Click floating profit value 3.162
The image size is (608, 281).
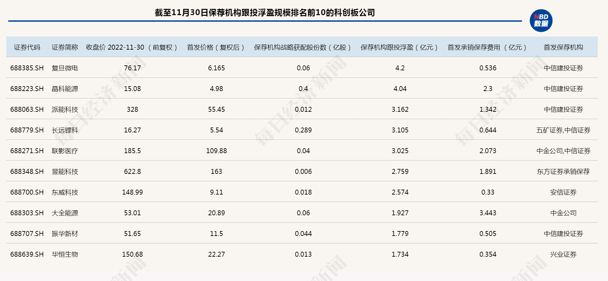click(400, 109)
